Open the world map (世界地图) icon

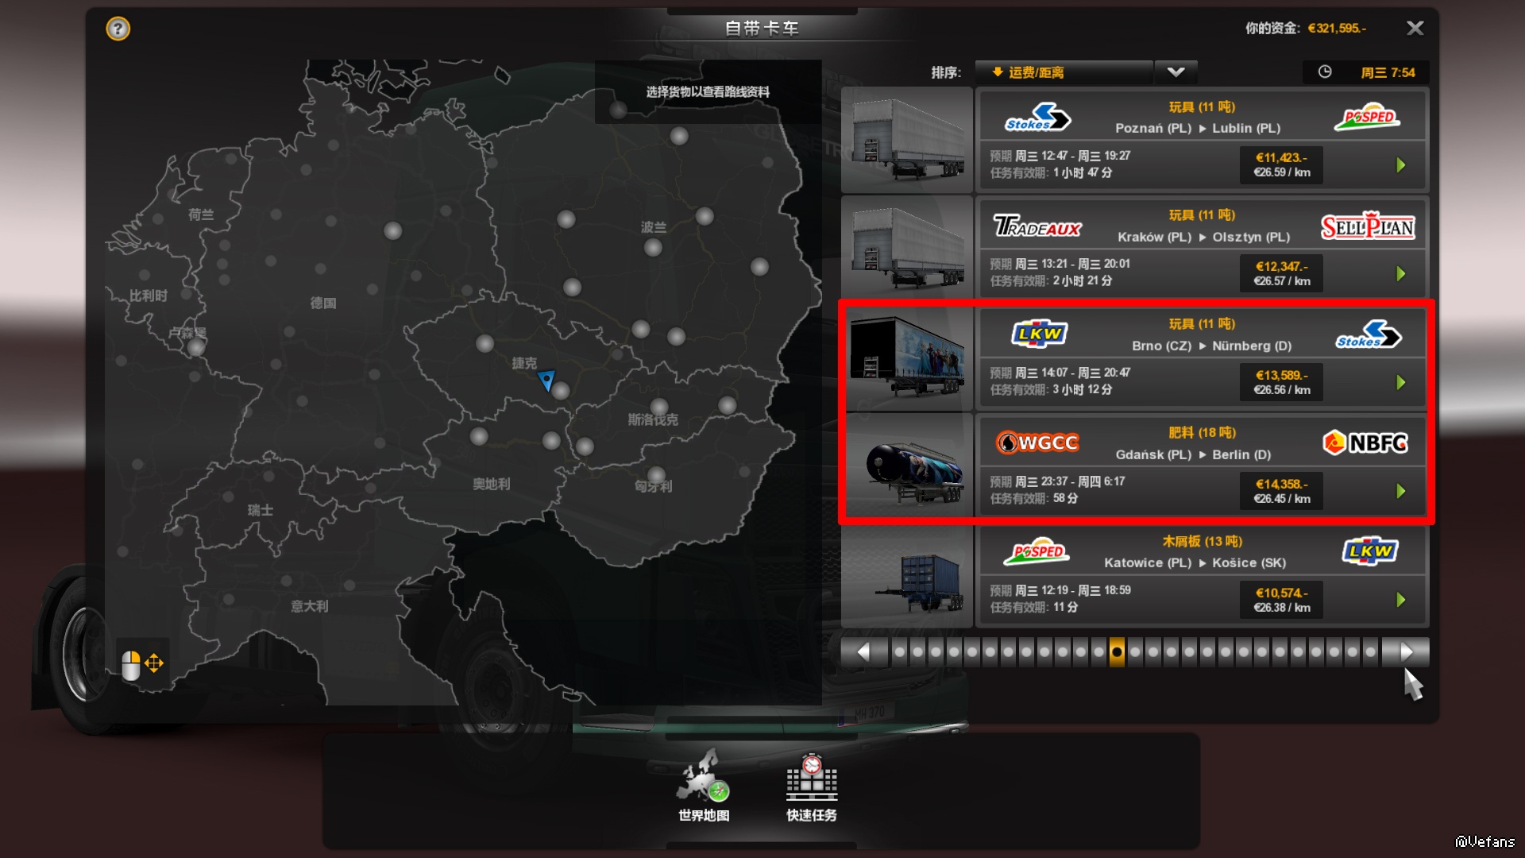tap(704, 784)
